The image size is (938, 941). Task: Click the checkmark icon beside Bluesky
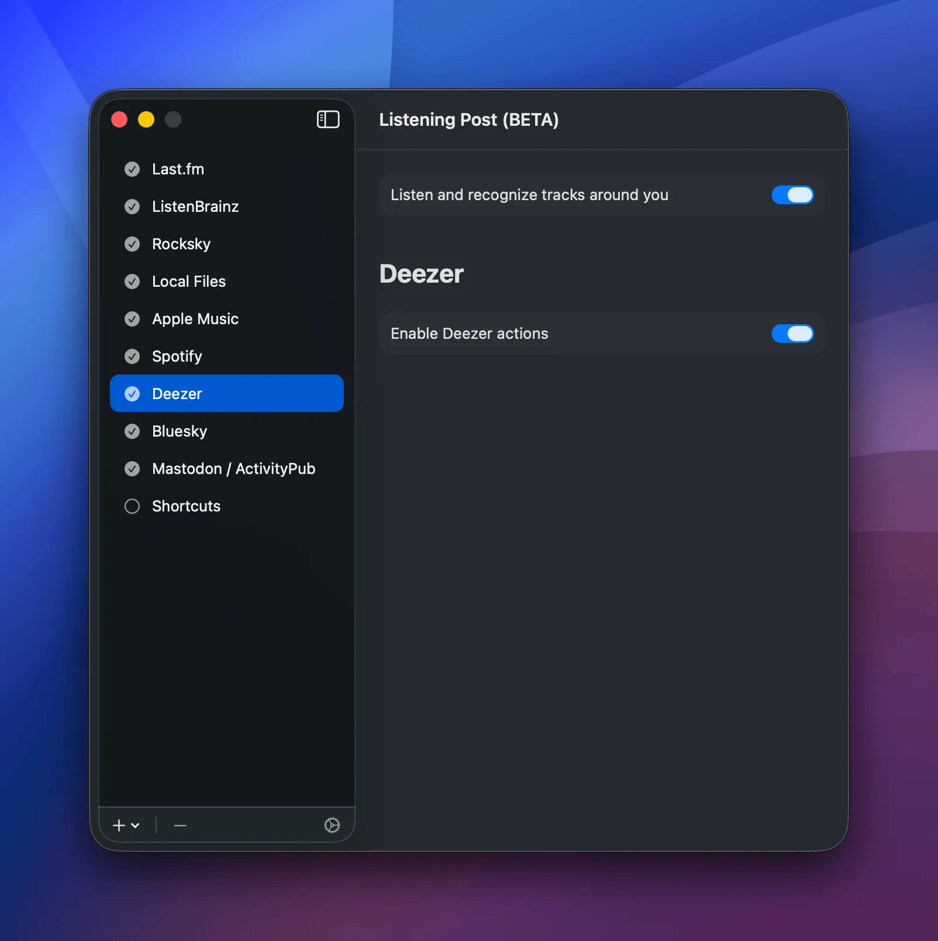click(x=132, y=431)
